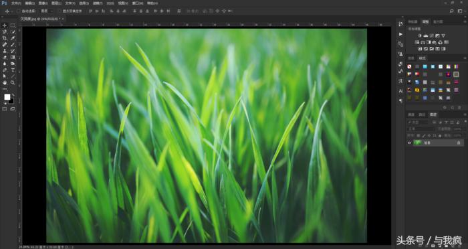Open the 图像 menu

43,3
